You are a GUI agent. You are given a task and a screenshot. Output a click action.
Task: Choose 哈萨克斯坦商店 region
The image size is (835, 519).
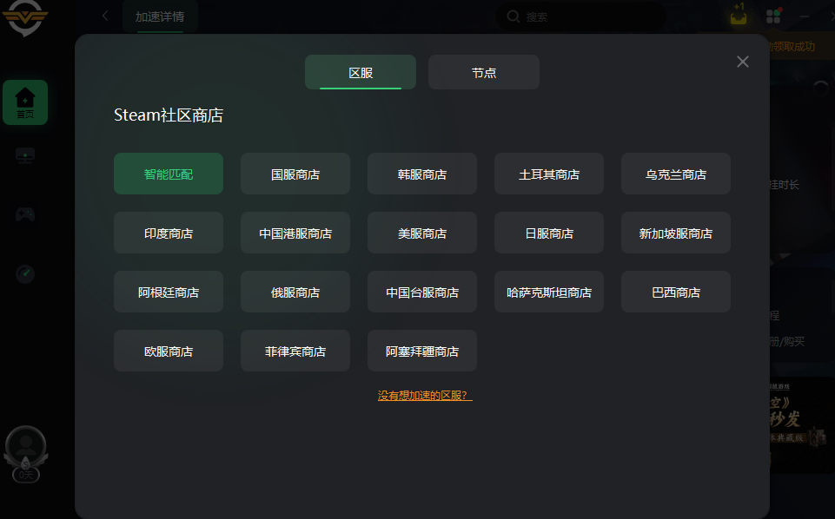(x=549, y=292)
